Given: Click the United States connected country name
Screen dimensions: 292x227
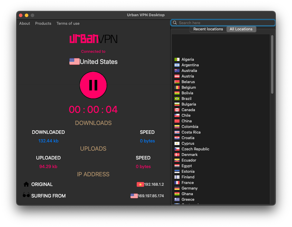Looking at the screenshot, I should coord(99,62).
